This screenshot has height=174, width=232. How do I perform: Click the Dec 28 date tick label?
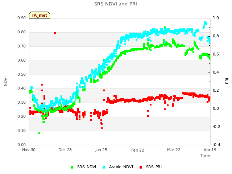(x=65, y=150)
